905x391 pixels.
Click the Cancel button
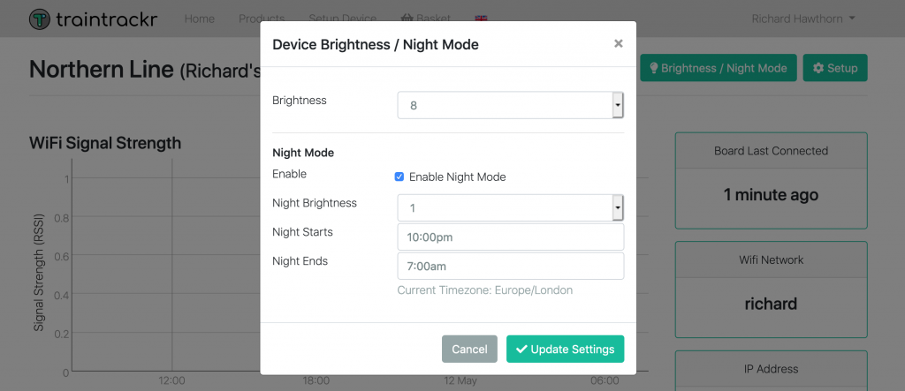[x=469, y=349]
